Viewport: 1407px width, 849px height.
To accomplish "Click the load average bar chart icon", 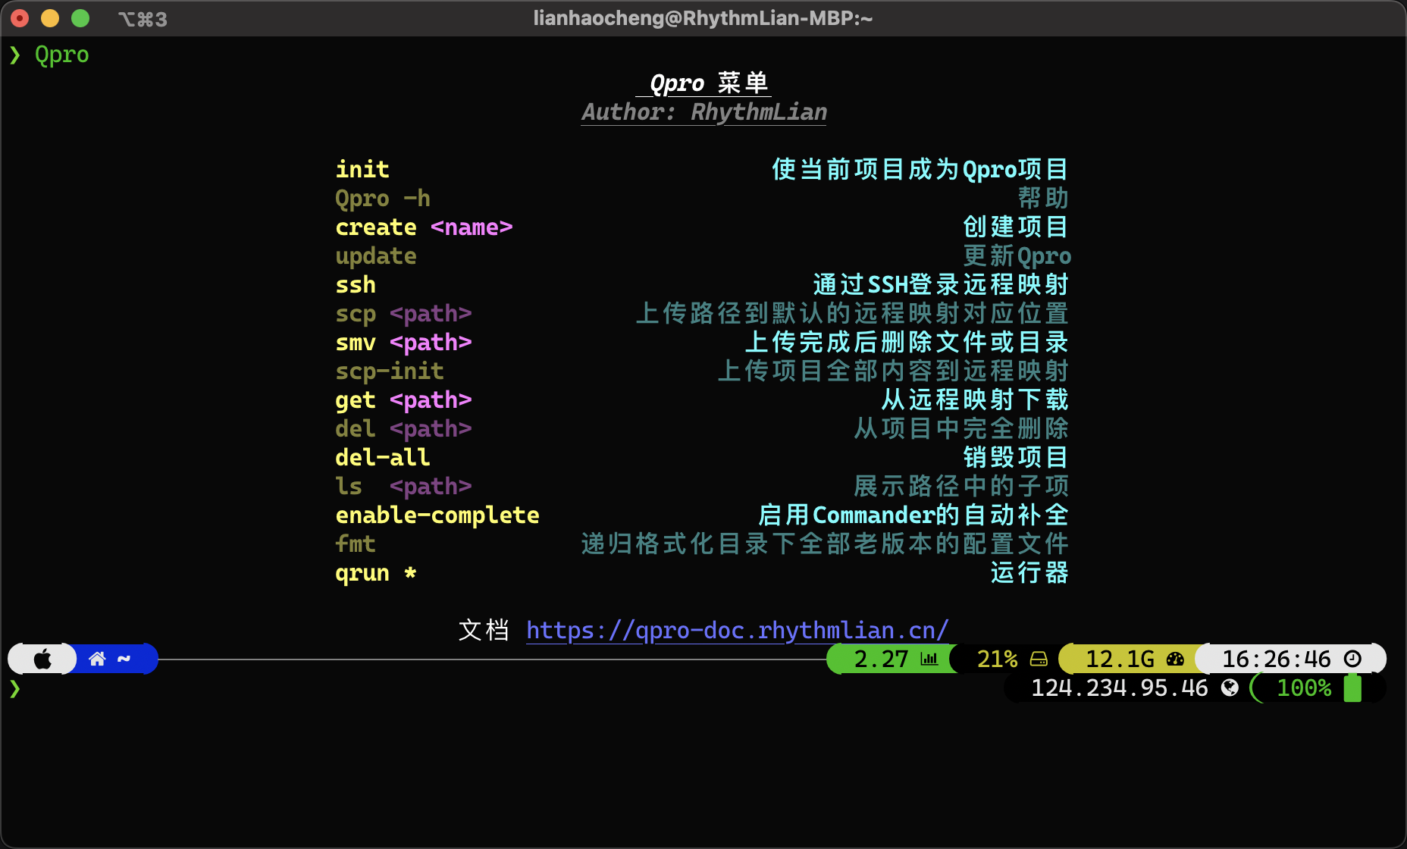I will click(x=929, y=659).
